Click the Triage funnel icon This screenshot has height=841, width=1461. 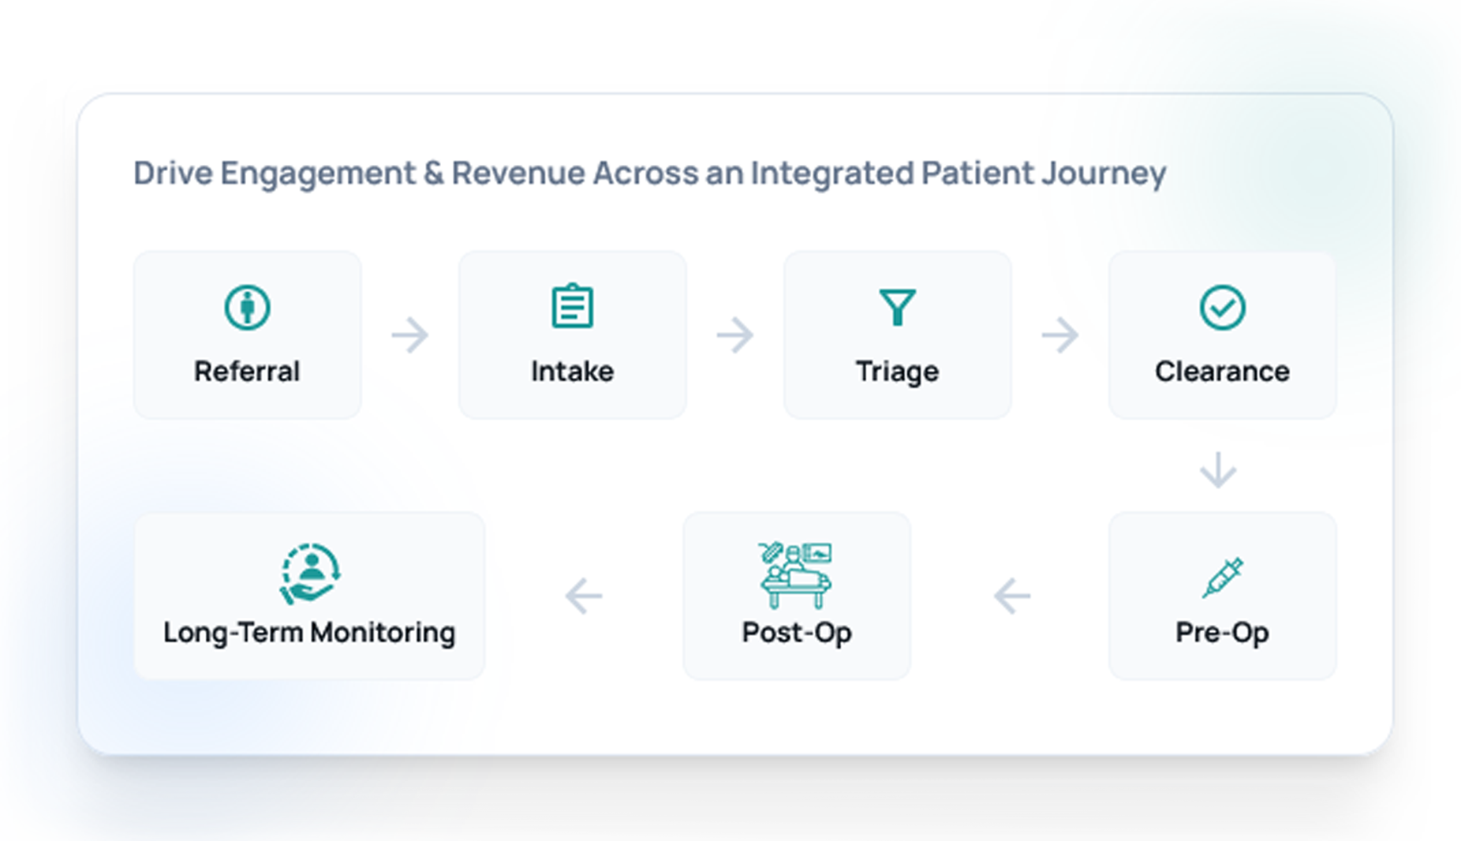(897, 307)
